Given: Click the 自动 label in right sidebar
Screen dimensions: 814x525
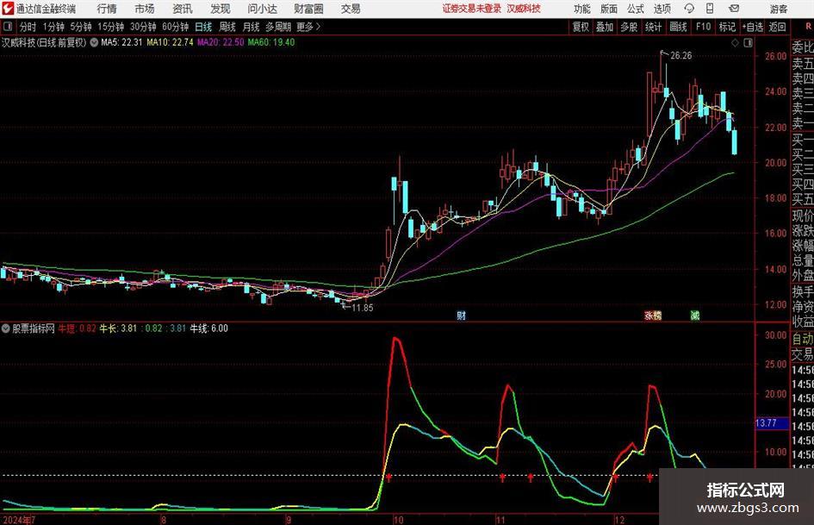Looking at the screenshot, I should click(x=803, y=339).
